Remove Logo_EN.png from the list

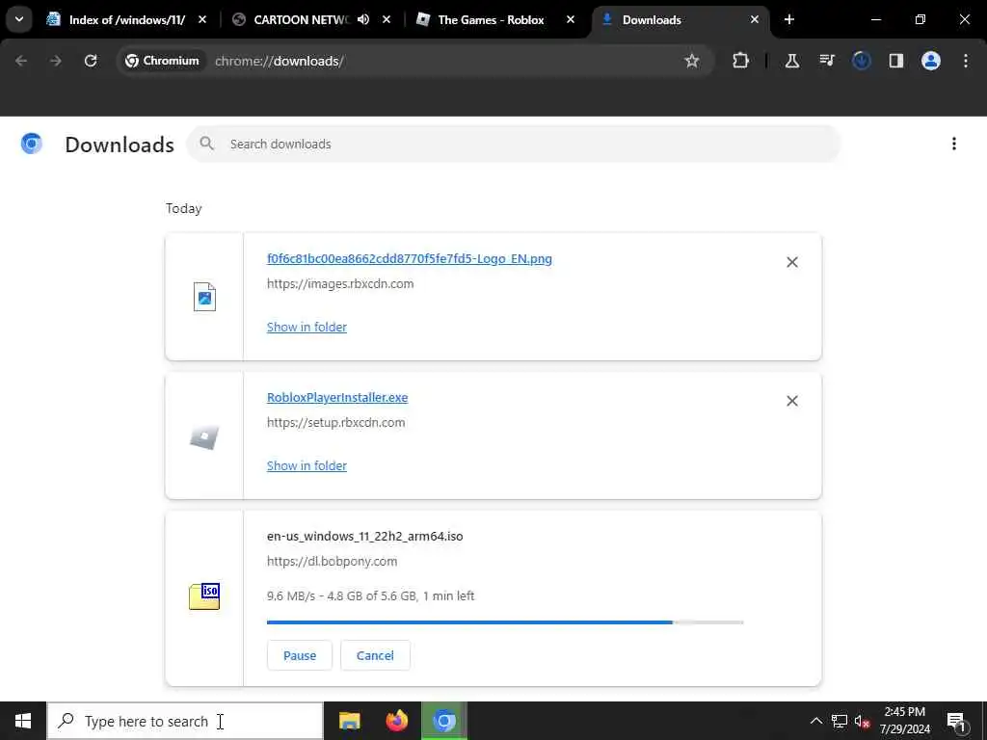[x=792, y=262]
